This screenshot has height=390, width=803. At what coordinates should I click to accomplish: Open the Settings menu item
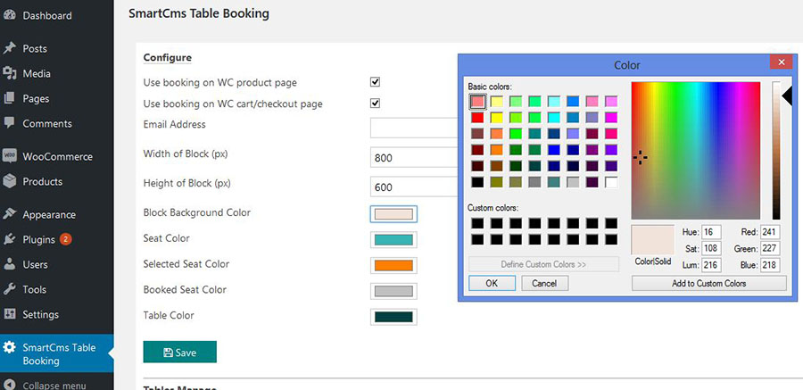pos(40,314)
